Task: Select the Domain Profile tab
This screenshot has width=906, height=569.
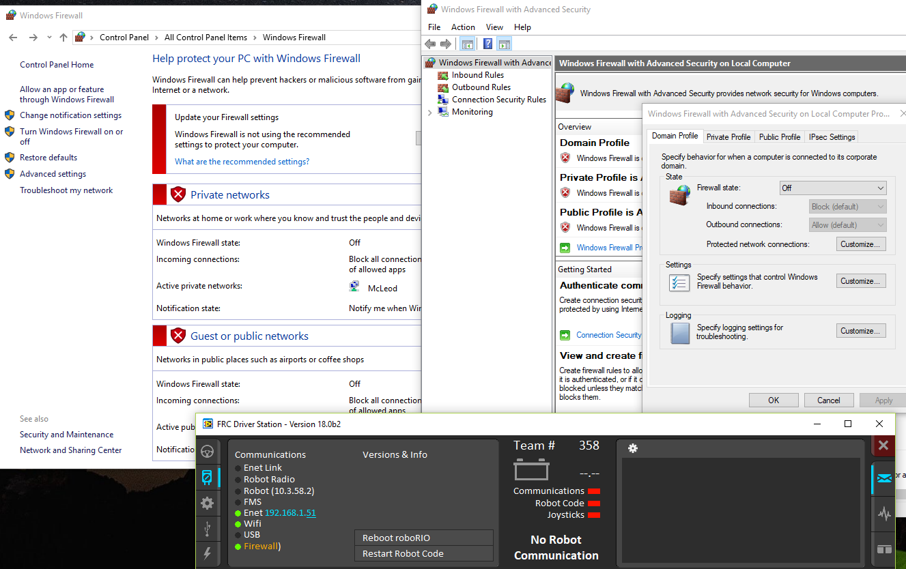Action: [x=675, y=136]
